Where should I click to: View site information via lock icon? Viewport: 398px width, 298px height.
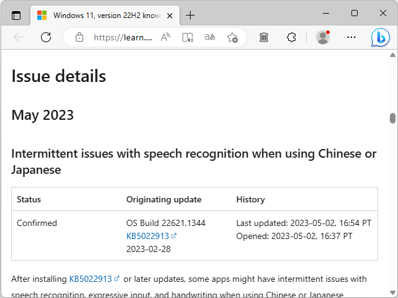(x=79, y=37)
